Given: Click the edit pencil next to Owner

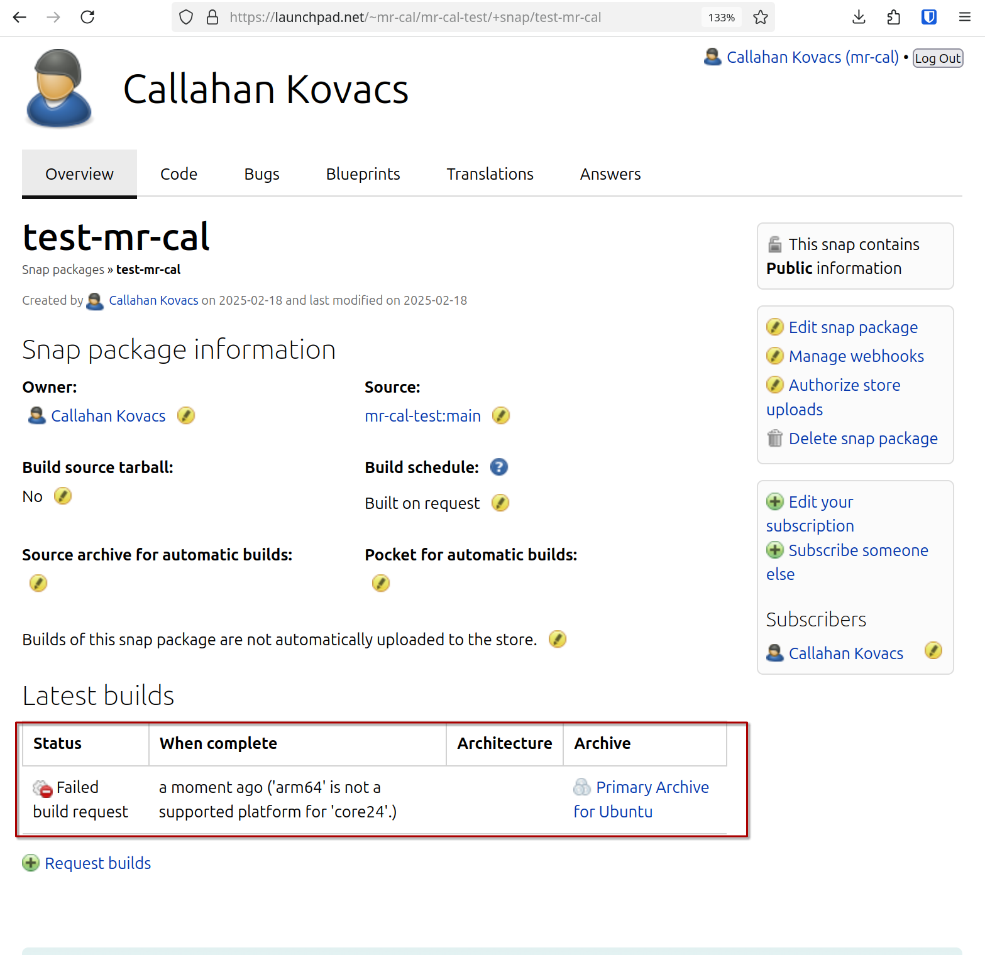Looking at the screenshot, I should [186, 415].
